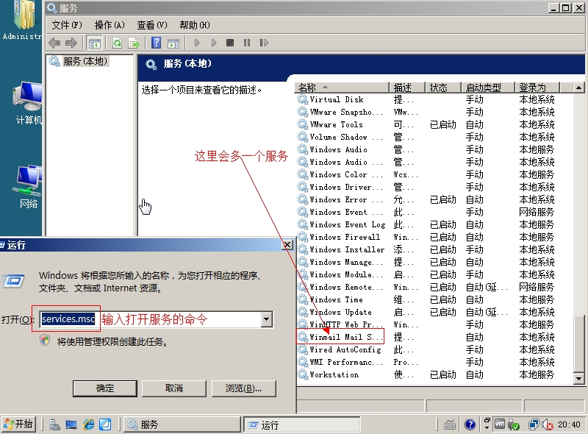588x434 pixels.
Task: Click the Pause service icon
Action: [x=247, y=43]
